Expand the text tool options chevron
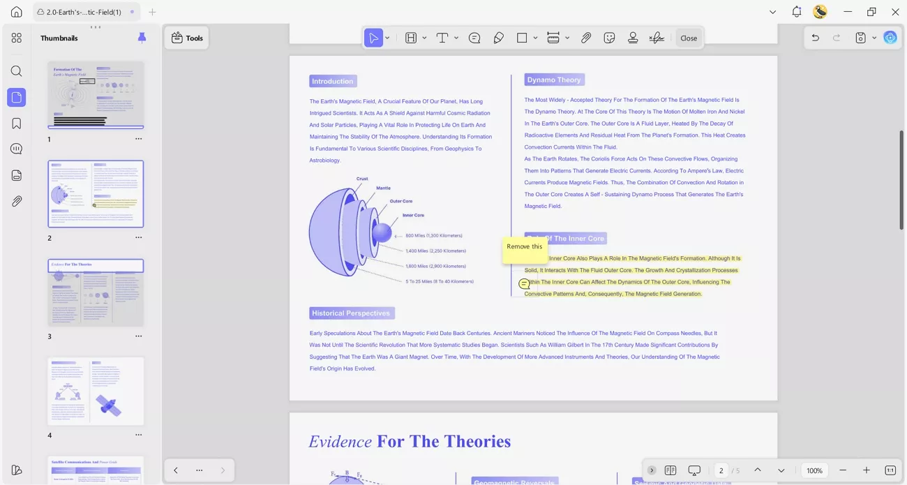Image resolution: width=907 pixels, height=485 pixels. [455, 38]
